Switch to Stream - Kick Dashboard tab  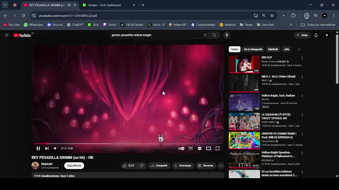pos(109,5)
